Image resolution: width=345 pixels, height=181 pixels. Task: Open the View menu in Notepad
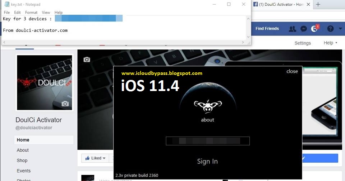[x=46, y=13]
